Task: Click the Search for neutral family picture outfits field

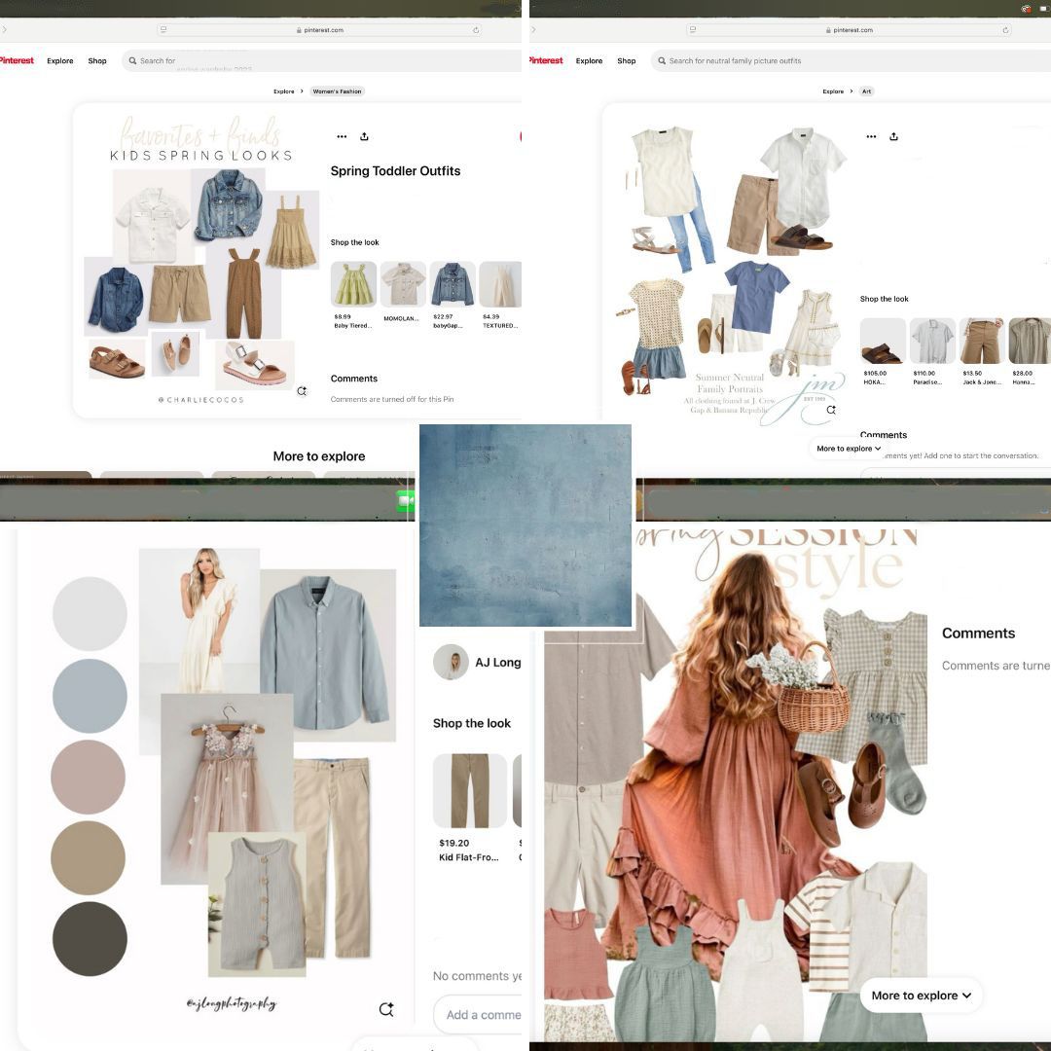Action: pos(851,60)
